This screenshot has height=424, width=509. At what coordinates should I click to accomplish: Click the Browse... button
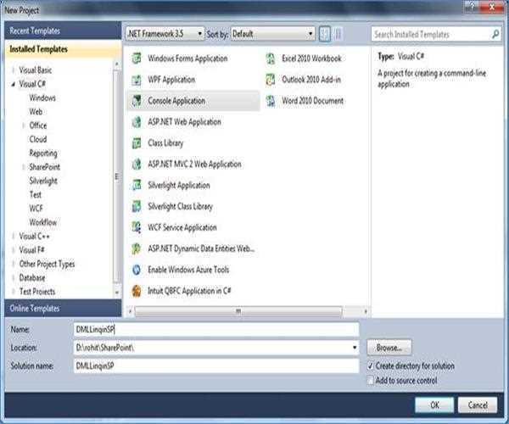pos(389,348)
